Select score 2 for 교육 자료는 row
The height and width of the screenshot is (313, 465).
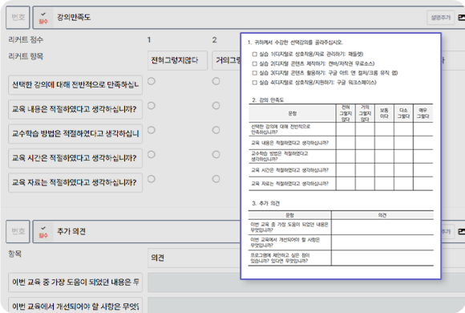tap(216, 179)
